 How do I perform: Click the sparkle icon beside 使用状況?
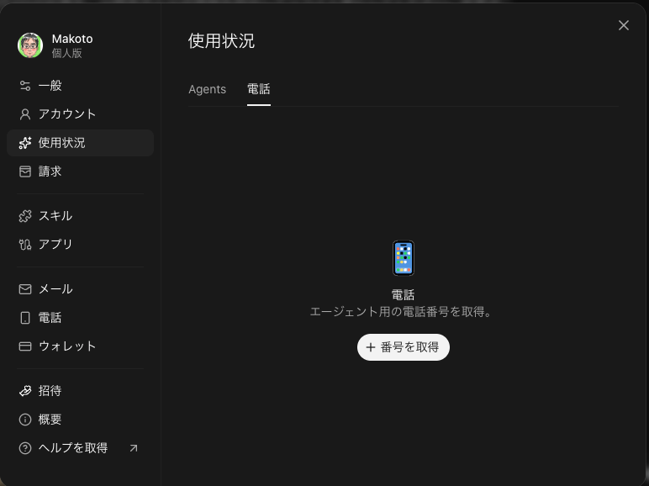[x=25, y=143]
